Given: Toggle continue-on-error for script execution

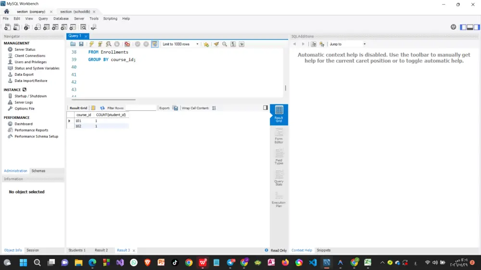Looking at the screenshot, I should pyautogui.click(x=127, y=44).
